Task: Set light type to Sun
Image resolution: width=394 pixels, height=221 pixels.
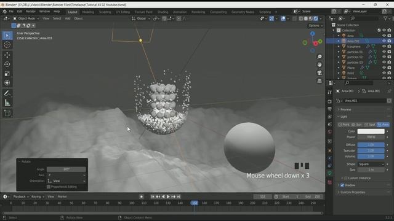Action: click(x=357, y=125)
